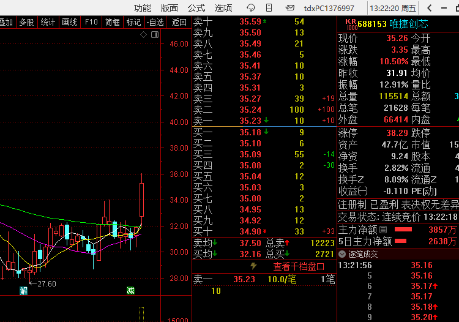Click the KR 1000 badge beside stock code

351,24
